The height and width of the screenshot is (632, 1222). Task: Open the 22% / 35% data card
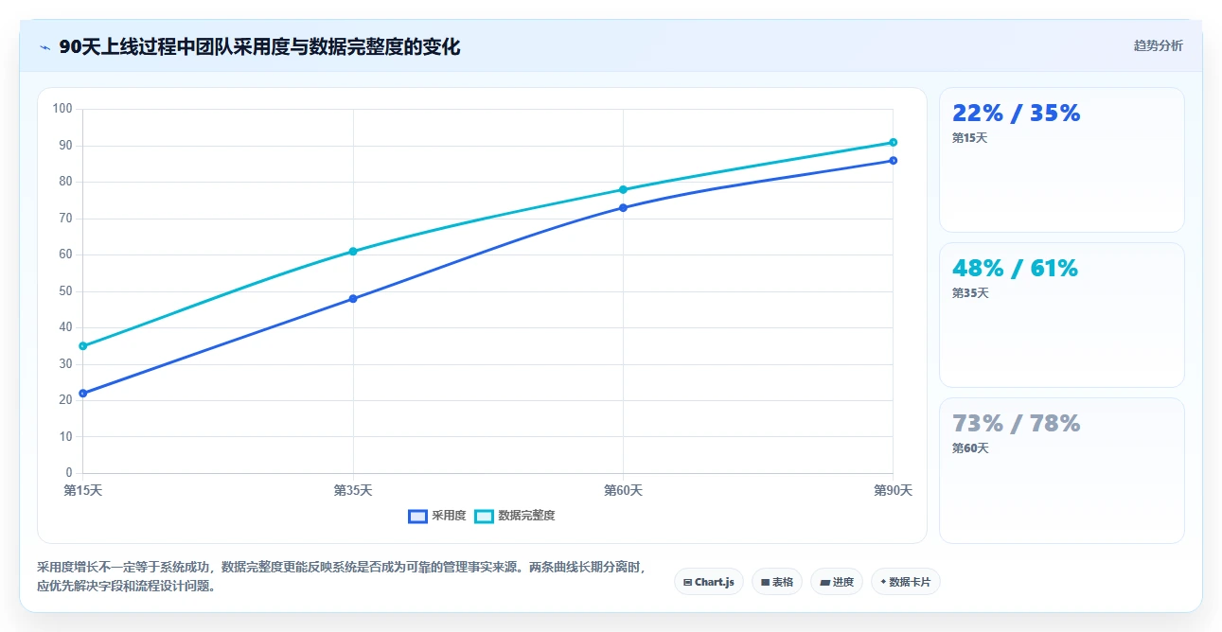point(1061,160)
